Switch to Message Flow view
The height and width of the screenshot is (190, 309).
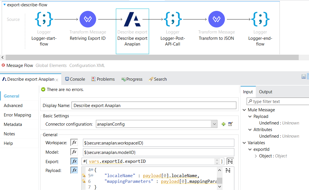pyautogui.click(x=19, y=66)
